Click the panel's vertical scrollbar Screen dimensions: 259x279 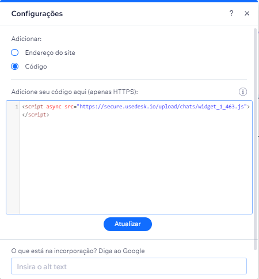click(x=255, y=139)
